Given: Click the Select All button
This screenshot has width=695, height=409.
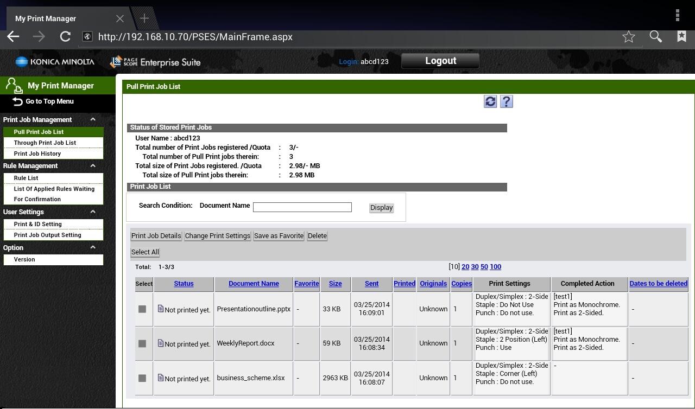Looking at the screenshot, I should 145,252.
